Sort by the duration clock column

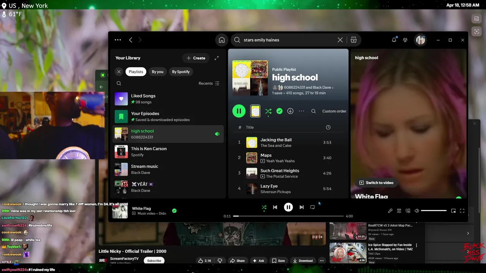coord(328,127)
